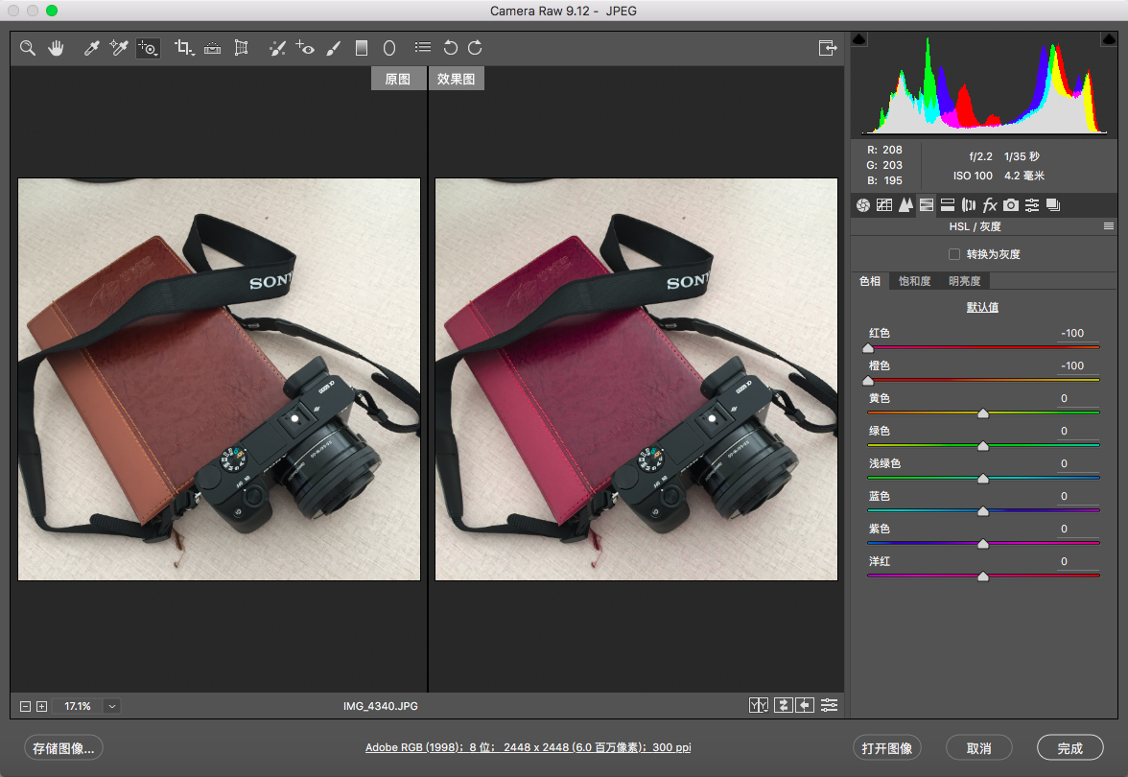Select the Hand tool
Image resolution: width=1128 pixels, height=777 pixels.
pos(56,48)
